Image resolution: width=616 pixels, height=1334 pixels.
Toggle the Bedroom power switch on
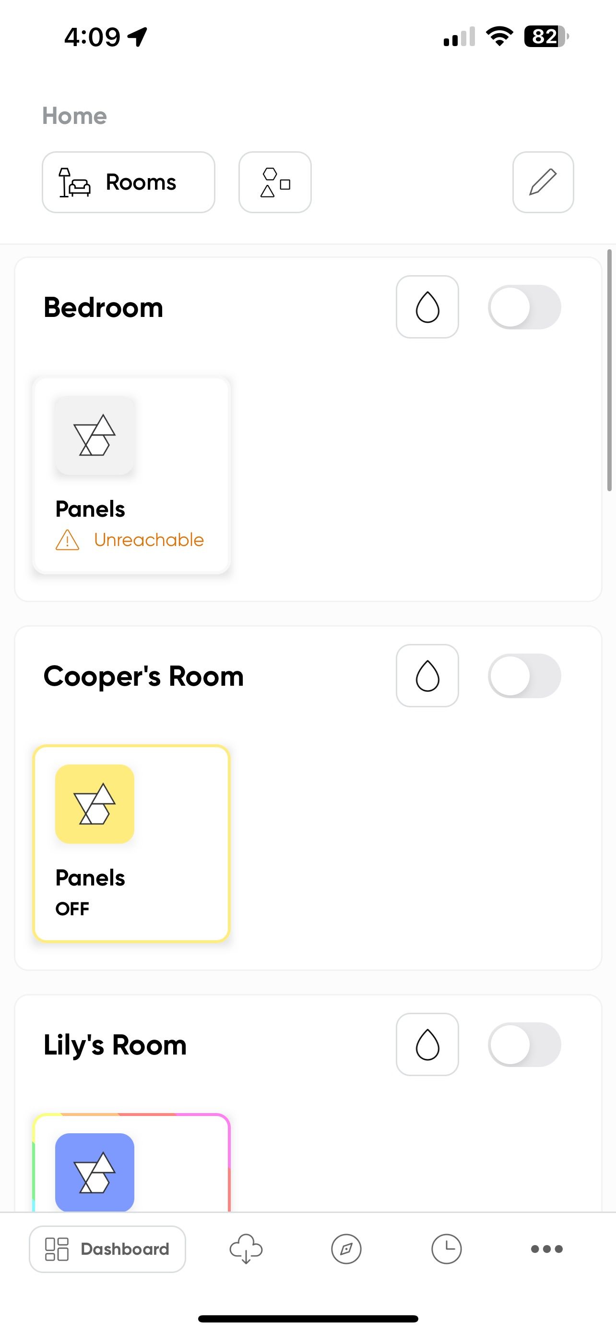524,306
